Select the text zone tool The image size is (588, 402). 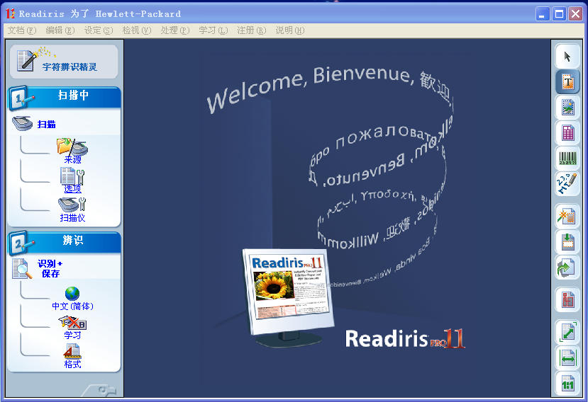pos(567,81)
